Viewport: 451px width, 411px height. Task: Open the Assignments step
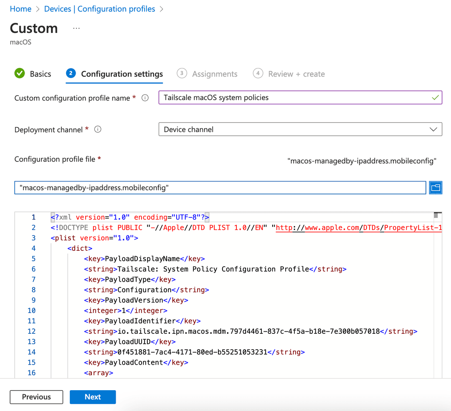click(216, 73)
